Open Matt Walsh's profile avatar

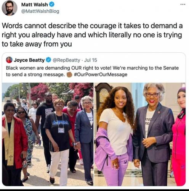pos(10,8)
